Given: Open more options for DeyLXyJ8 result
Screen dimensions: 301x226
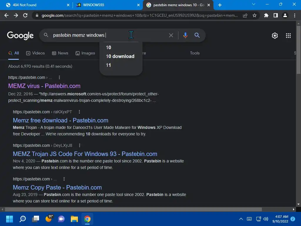Looking at the screenshot, I should [x=79, y=145].
